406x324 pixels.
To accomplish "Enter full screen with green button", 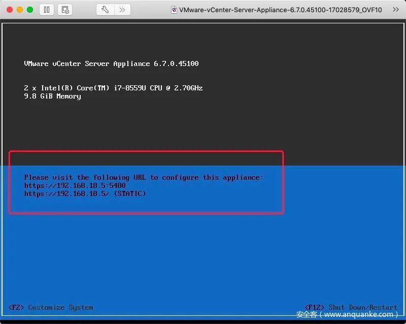I will (x=30, y=10).
